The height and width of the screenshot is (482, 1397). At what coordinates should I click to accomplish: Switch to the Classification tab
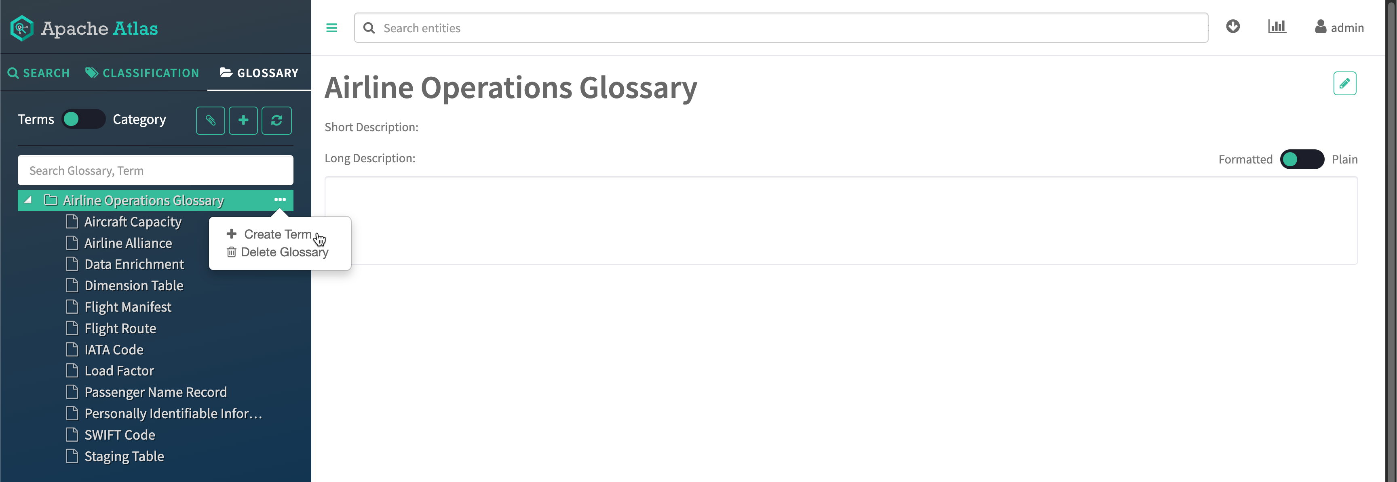(142, 73)
